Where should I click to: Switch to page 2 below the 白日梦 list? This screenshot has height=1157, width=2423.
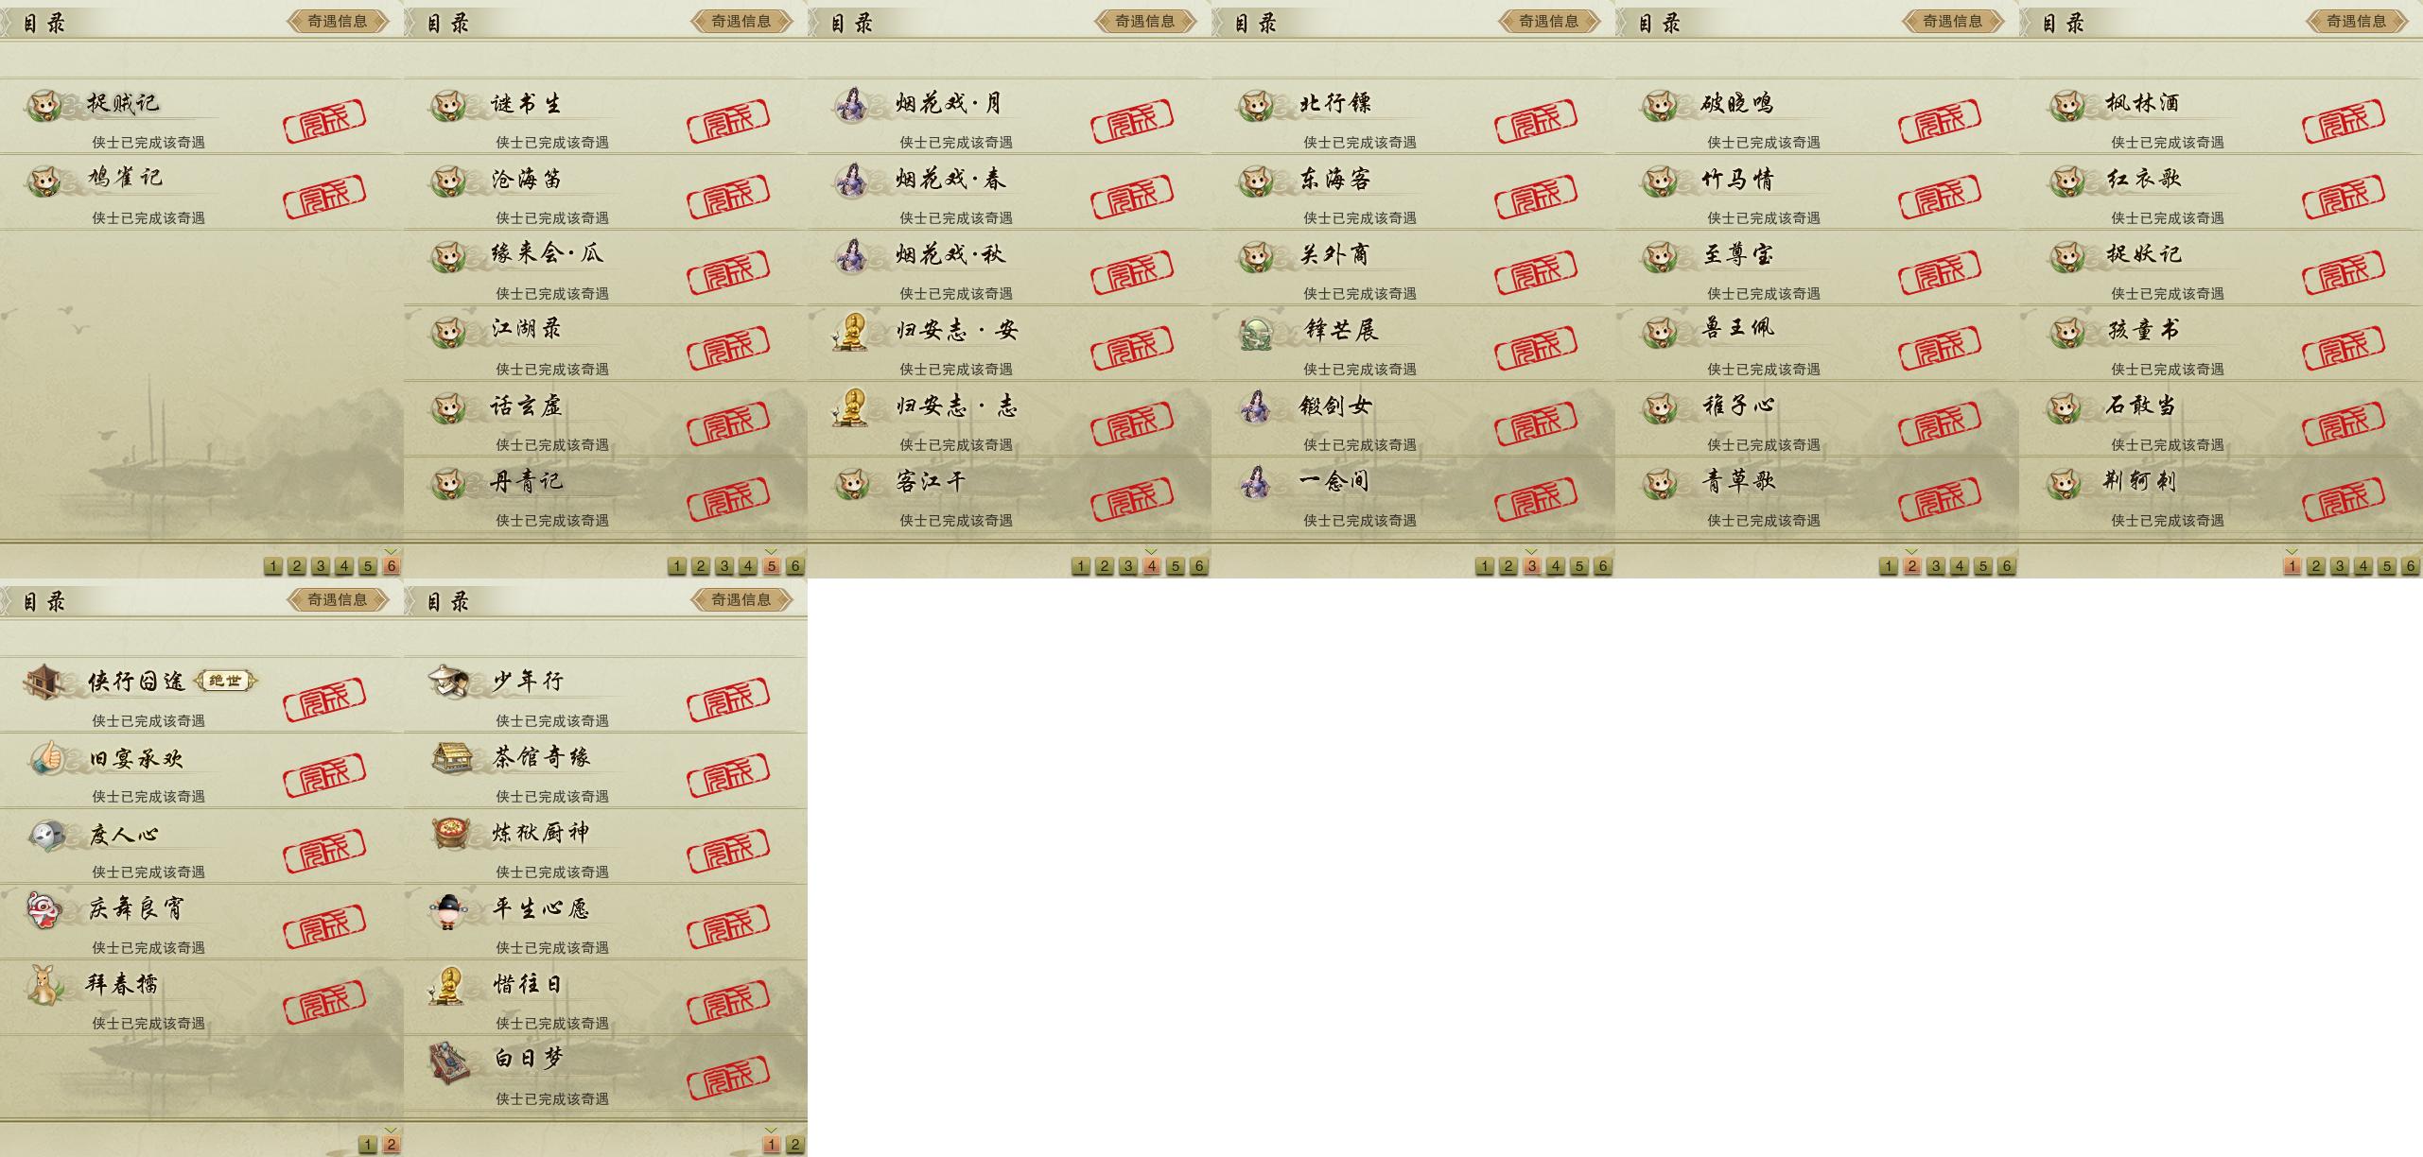click(x=794, y=1145)
